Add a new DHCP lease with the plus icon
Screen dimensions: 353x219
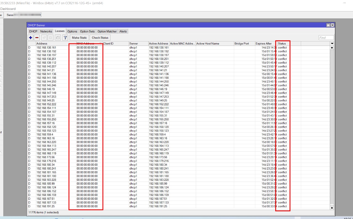(x=31, y=38)
